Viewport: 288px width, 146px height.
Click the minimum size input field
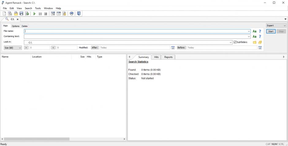40,48
